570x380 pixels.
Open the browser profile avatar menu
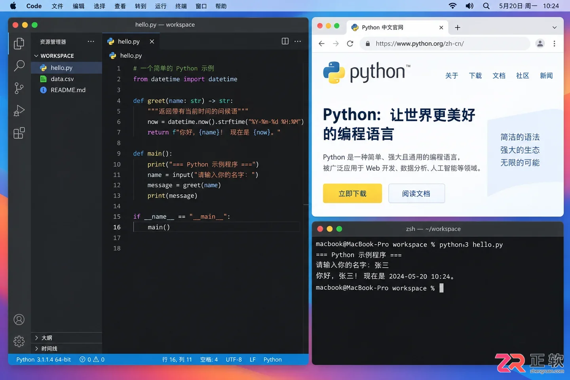(x=540, y=44)
